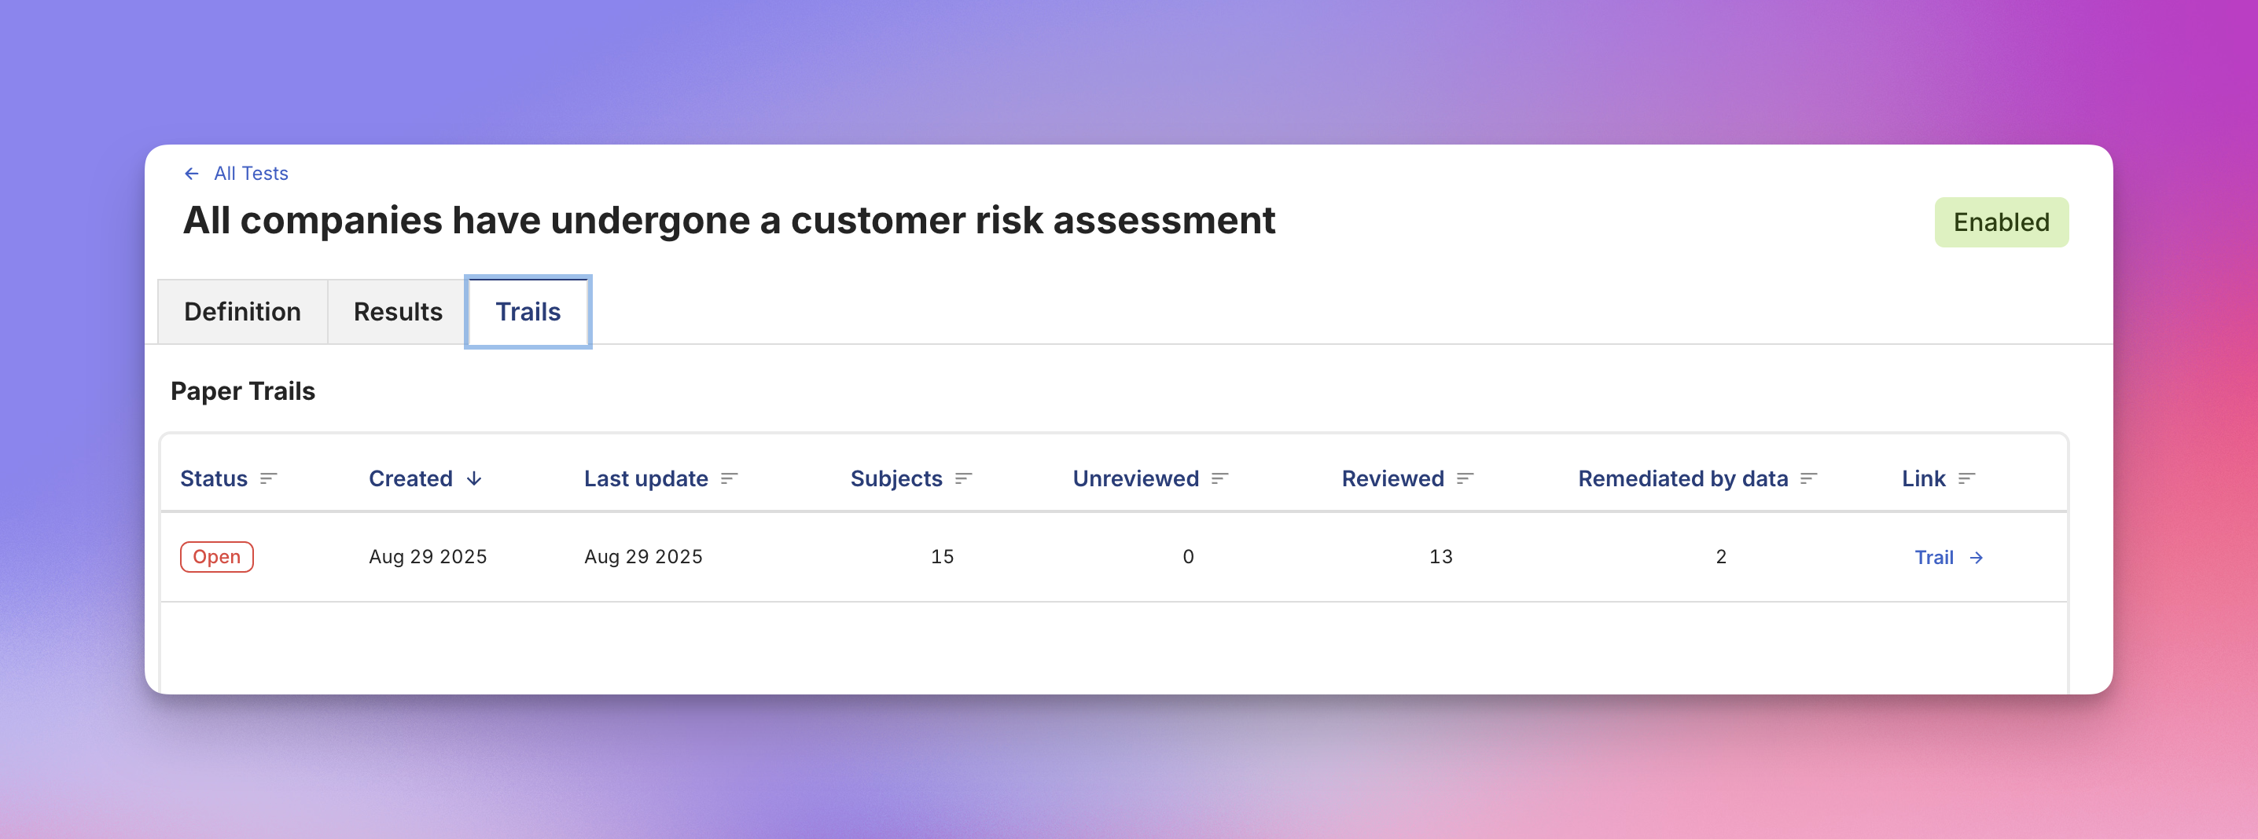Sort by the Status column header
The height and width of the screenshot is (839, 2258).
click(x=214, y=478)
